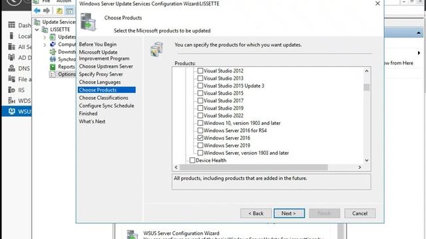The height and width of the screenshot is (239, 426).
Task: Expand the Computers tree node
Action: 45,44
